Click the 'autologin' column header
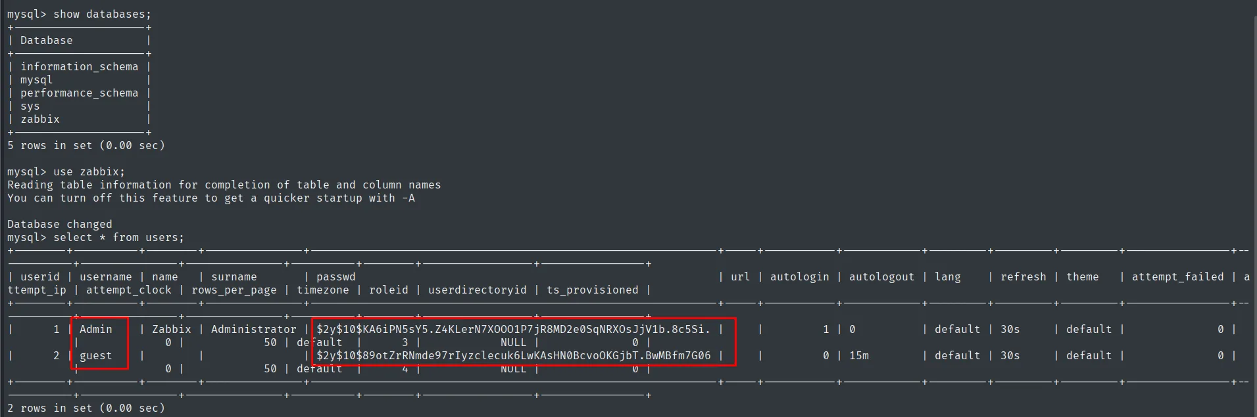Image resolution: width=1257 pixels, height=417 pixels. 799,277
